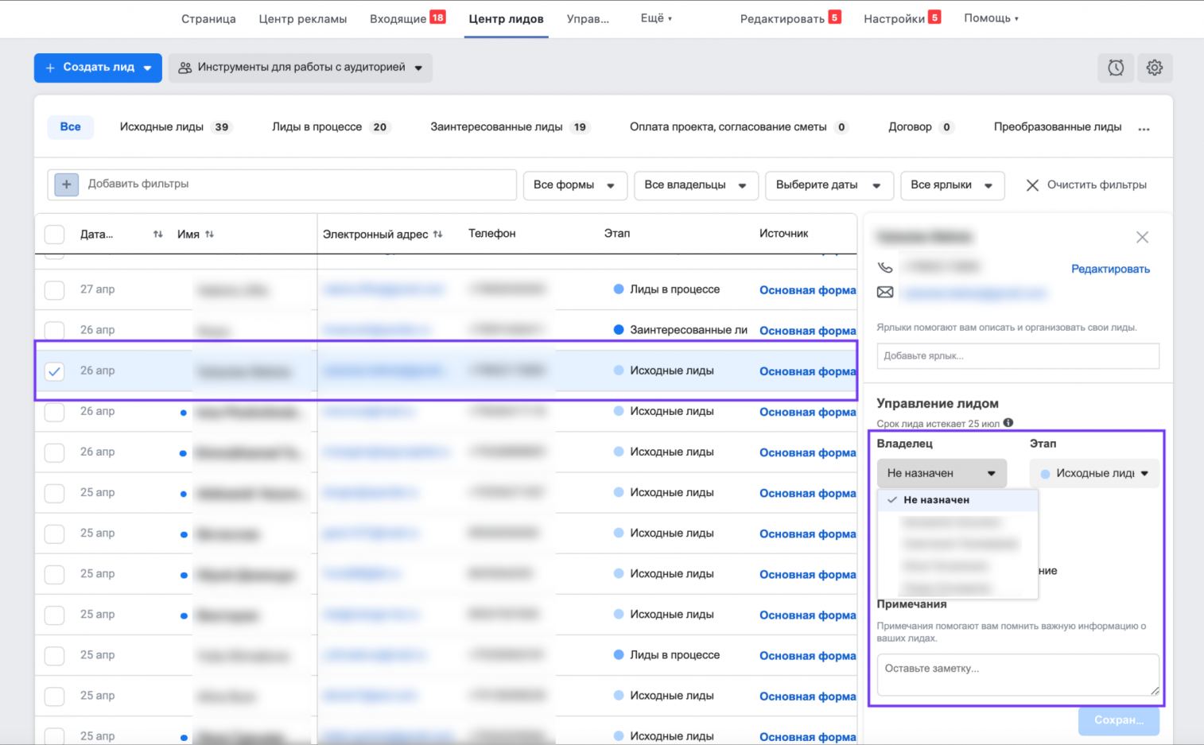Click the info icon near Срок лида истекает
Viewport: 1204px width, 745px height.
pyautogui.click(x=1008, y=423)
